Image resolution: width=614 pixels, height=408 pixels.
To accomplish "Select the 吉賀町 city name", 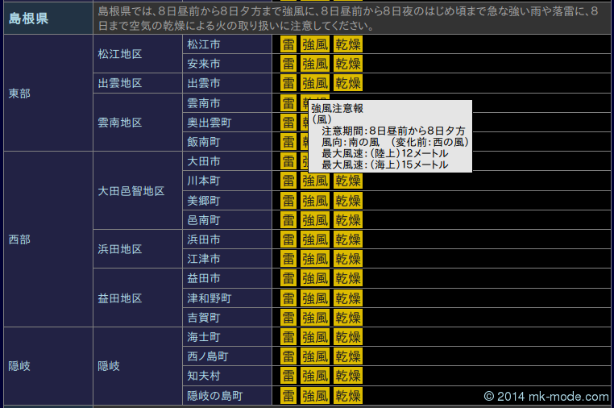I will coord(204,318).
